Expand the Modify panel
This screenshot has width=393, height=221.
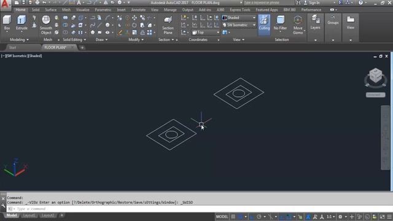click(136, 39)
